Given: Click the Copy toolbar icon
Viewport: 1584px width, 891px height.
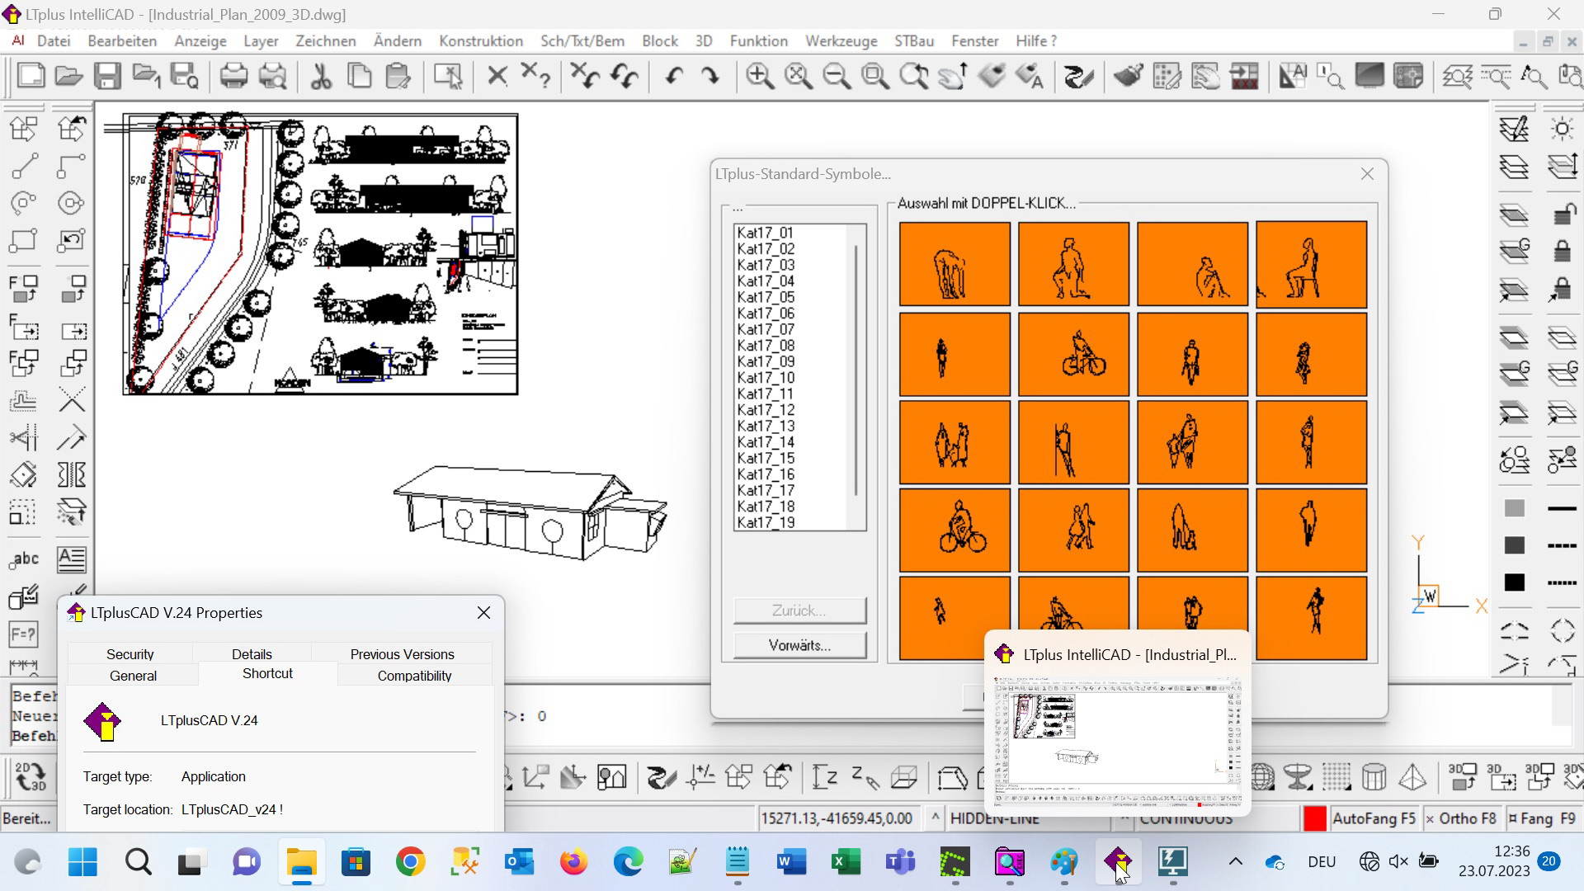Looking at the screenshot, I should [360, 76].
